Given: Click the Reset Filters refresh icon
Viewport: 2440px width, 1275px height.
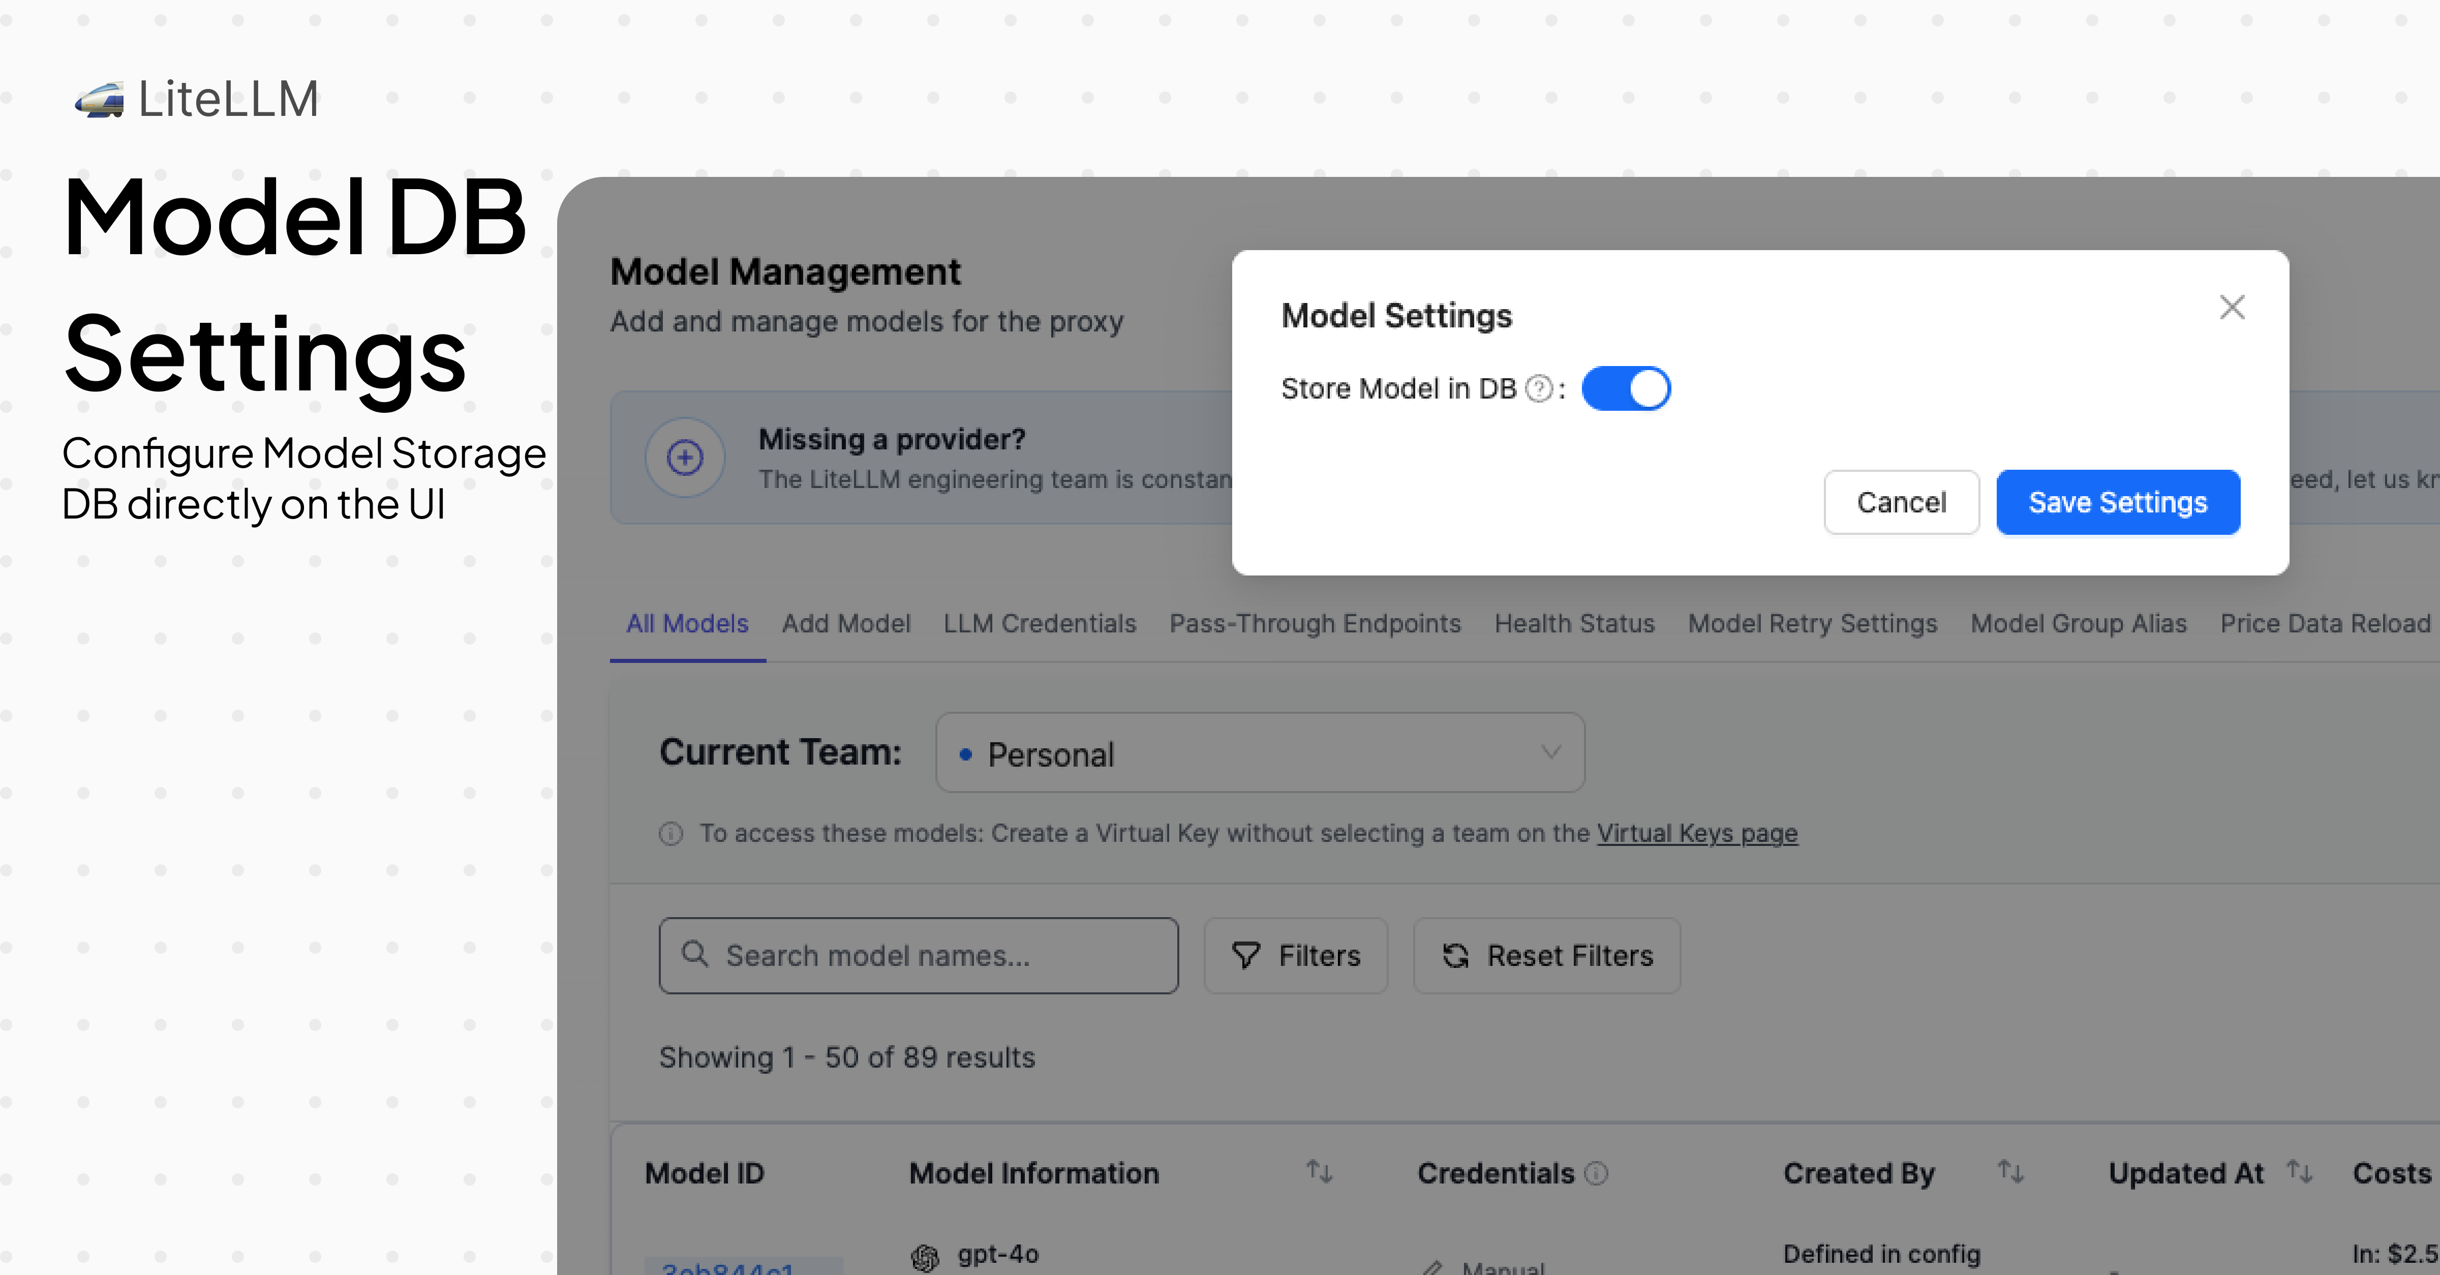Looking at the screenshot, I should tap(1456, 956).
